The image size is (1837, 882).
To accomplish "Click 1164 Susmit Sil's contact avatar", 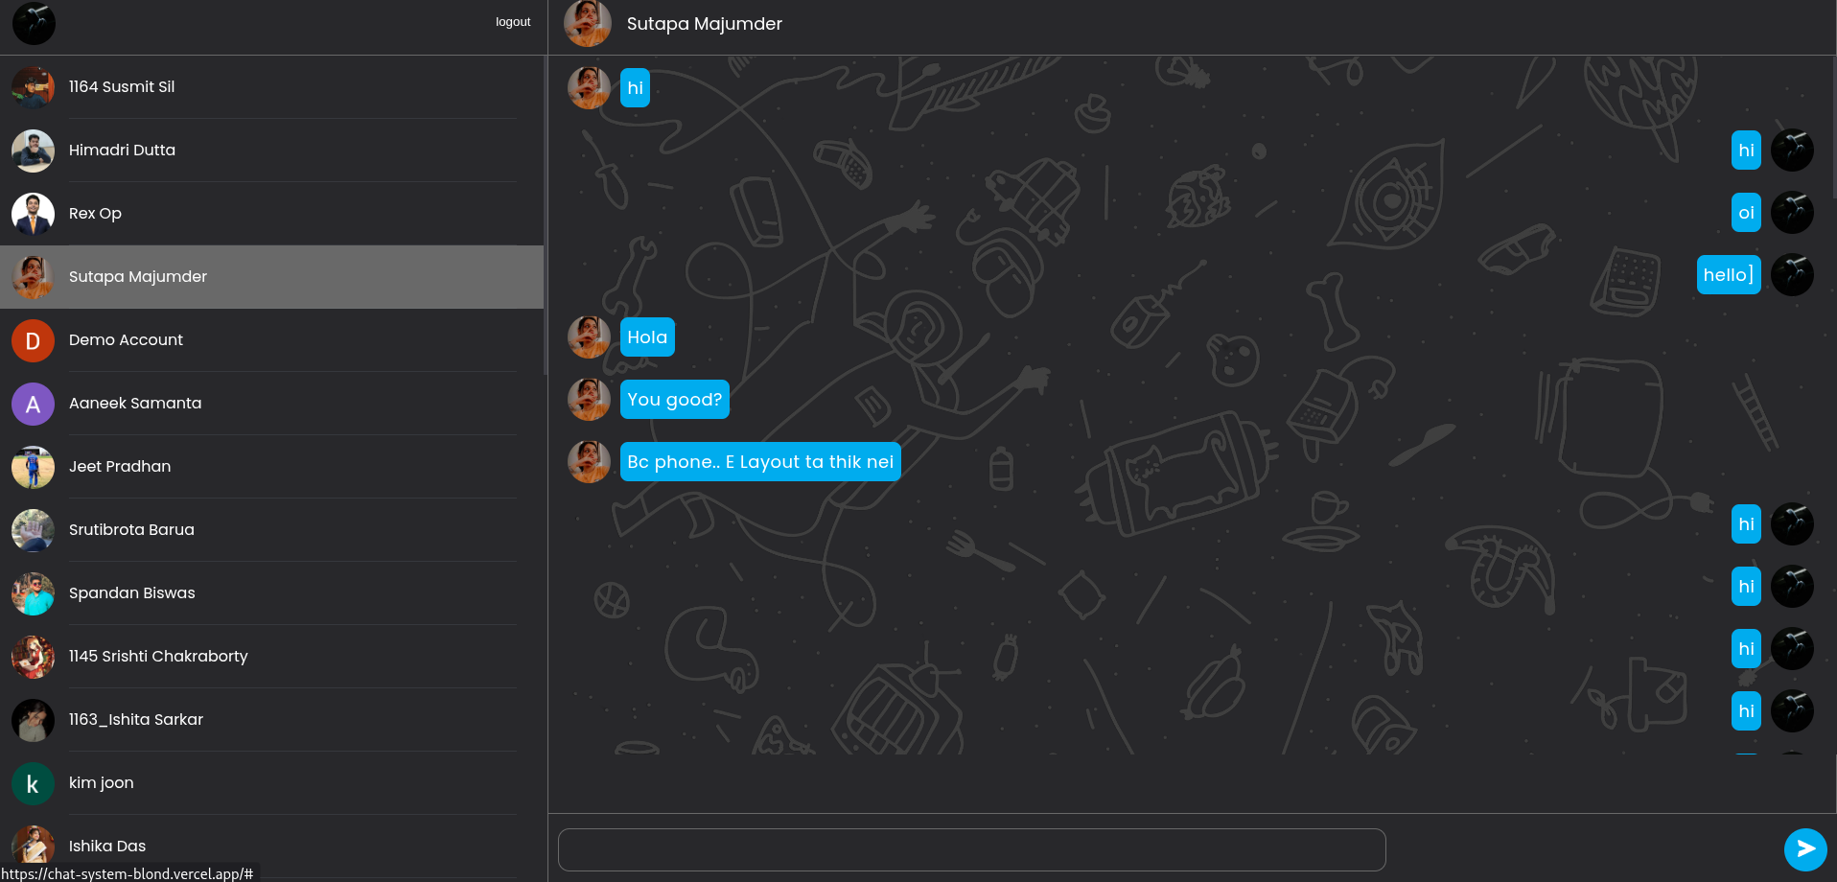I will pyautogui.click(x=33, y=87).
